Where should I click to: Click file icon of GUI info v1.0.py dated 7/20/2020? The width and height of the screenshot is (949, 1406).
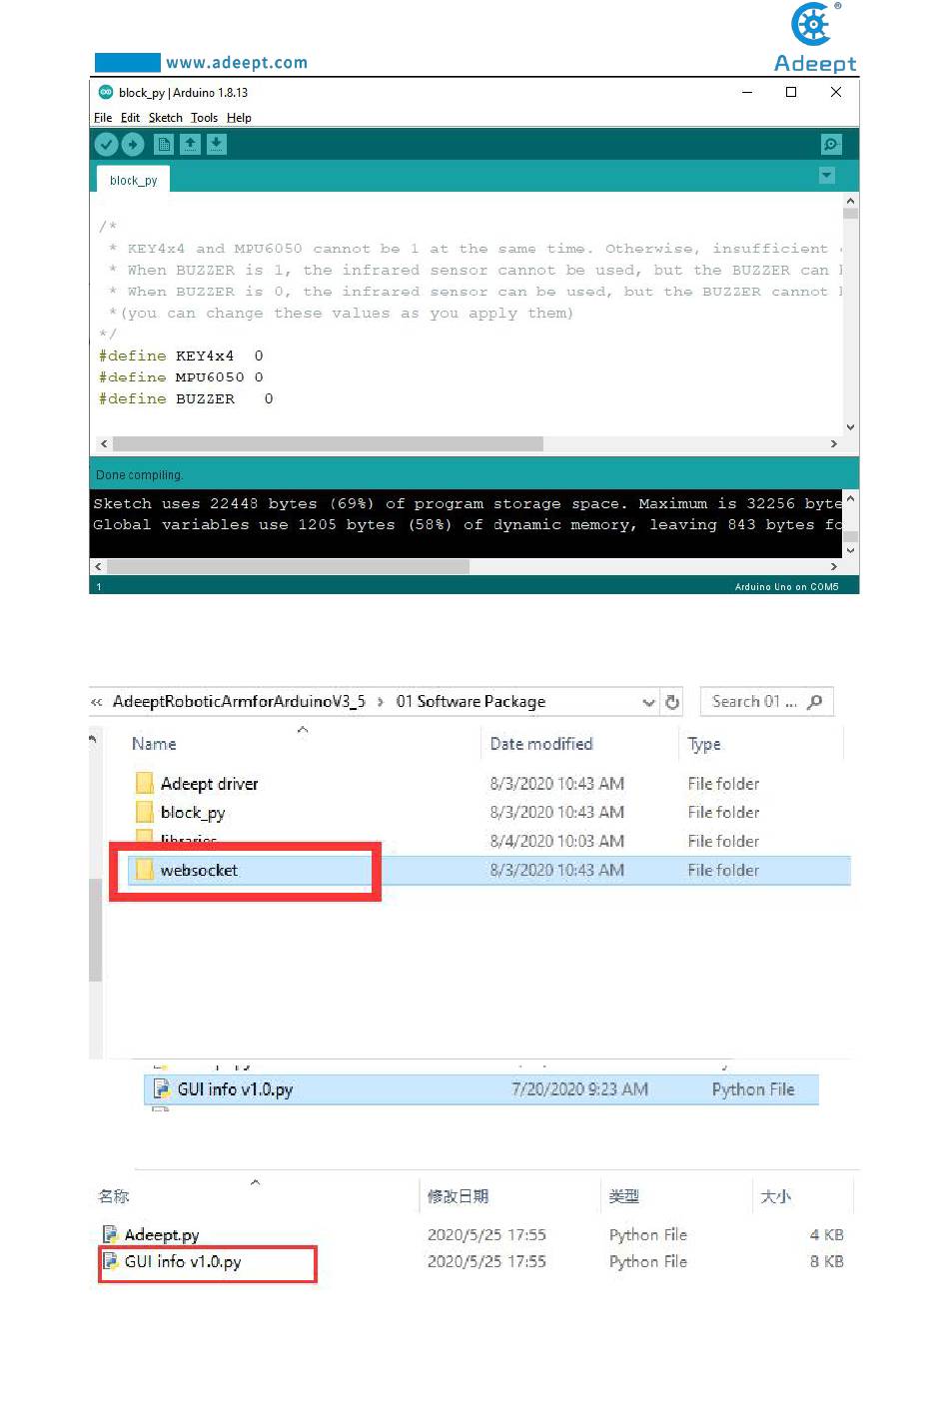tap(161, 1089)
